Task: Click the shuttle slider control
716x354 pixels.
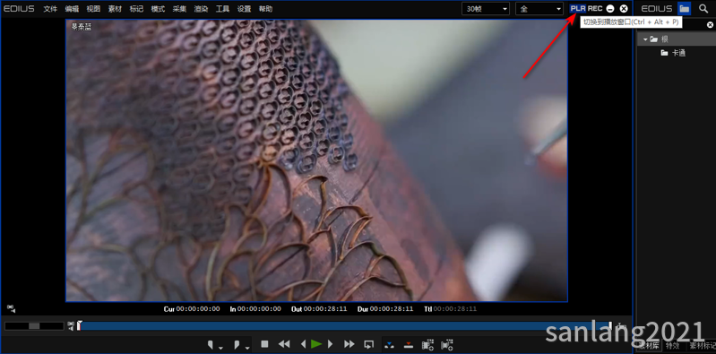Action: point(34,326)
